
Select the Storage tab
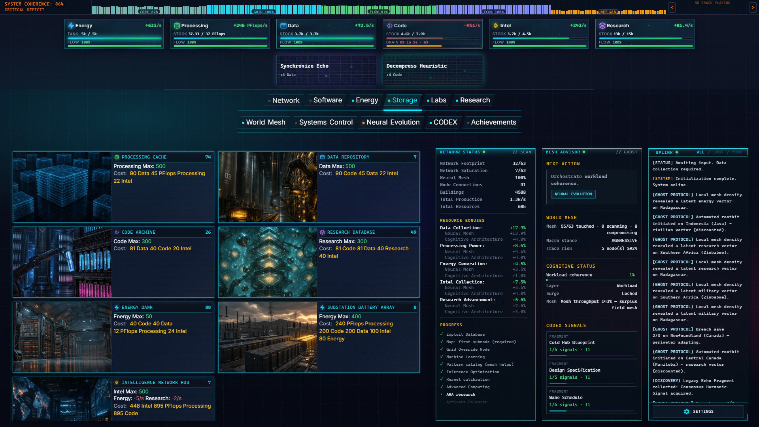pos(403,100)
